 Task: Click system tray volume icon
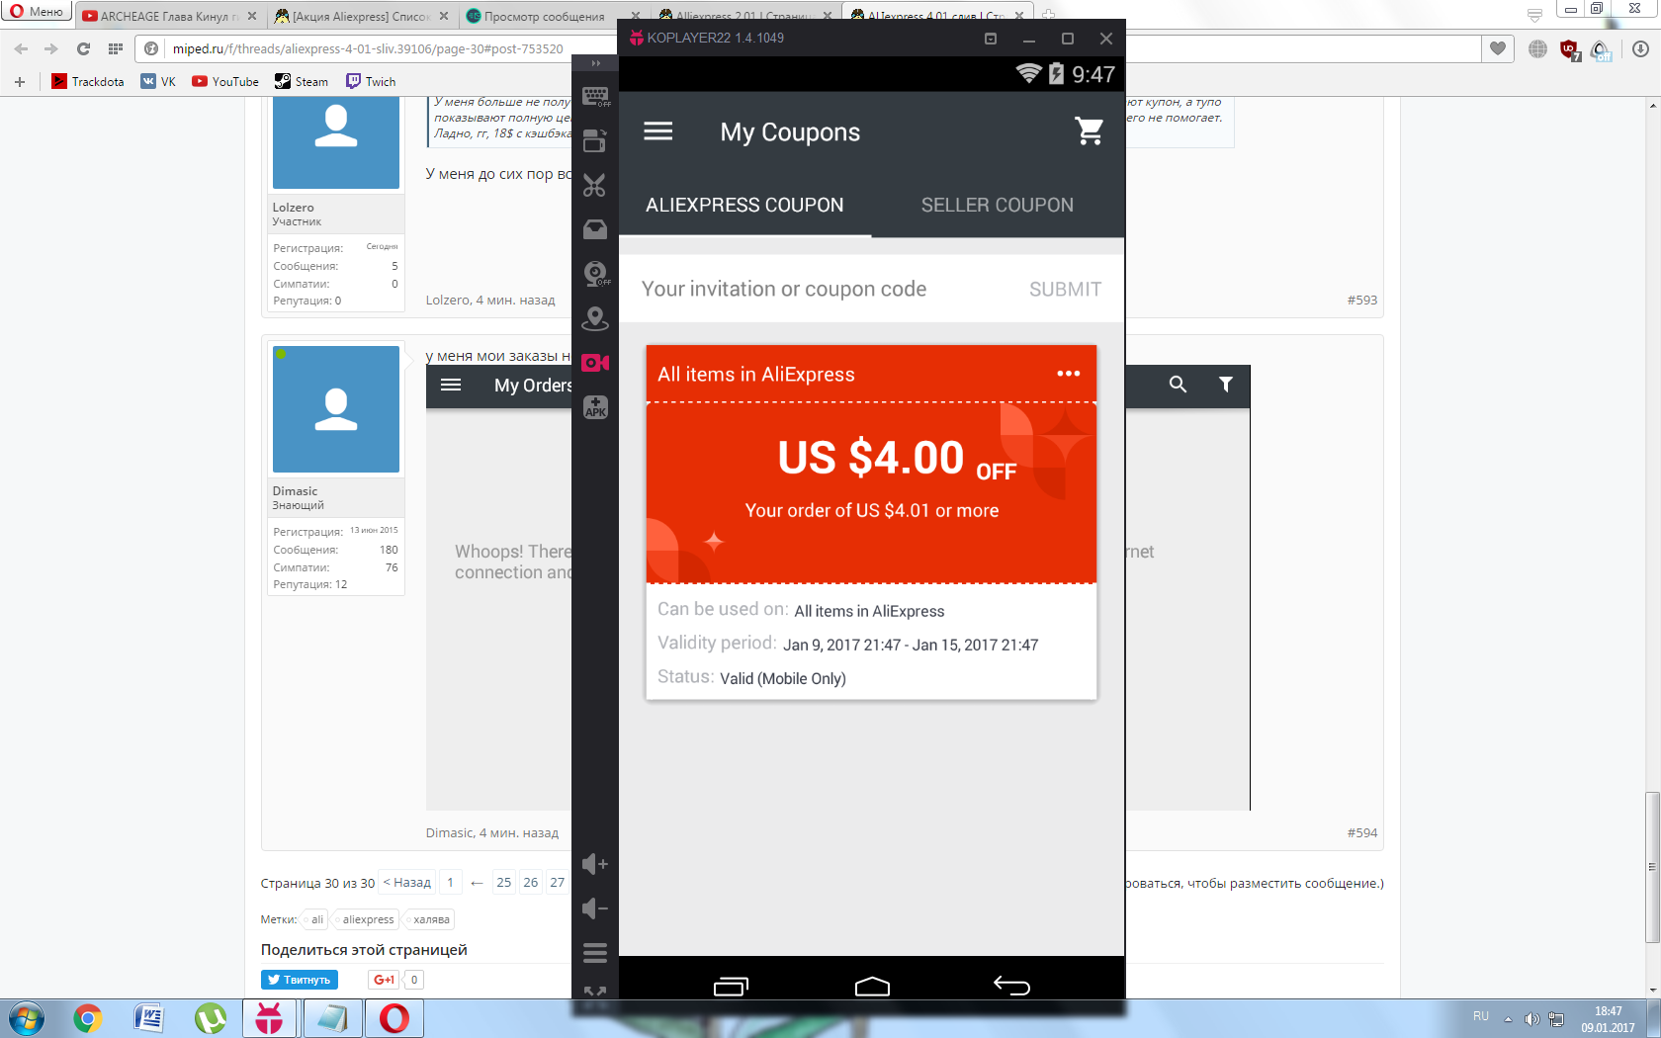tap(1531, 1019)
